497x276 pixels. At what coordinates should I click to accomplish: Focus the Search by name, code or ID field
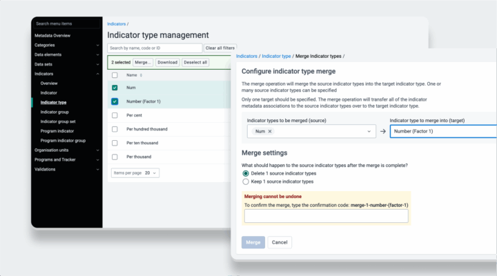tap(155, 48)
